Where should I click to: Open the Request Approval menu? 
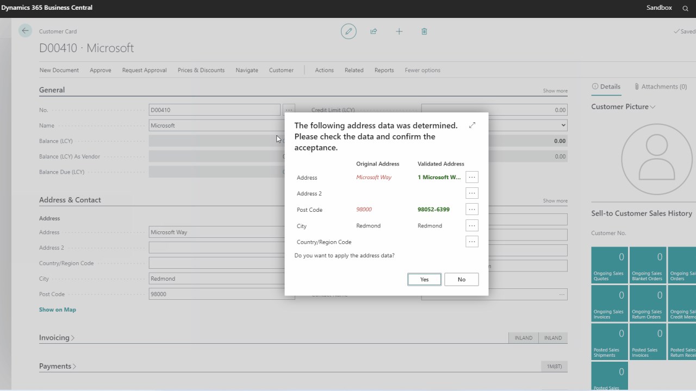point(145,70)
